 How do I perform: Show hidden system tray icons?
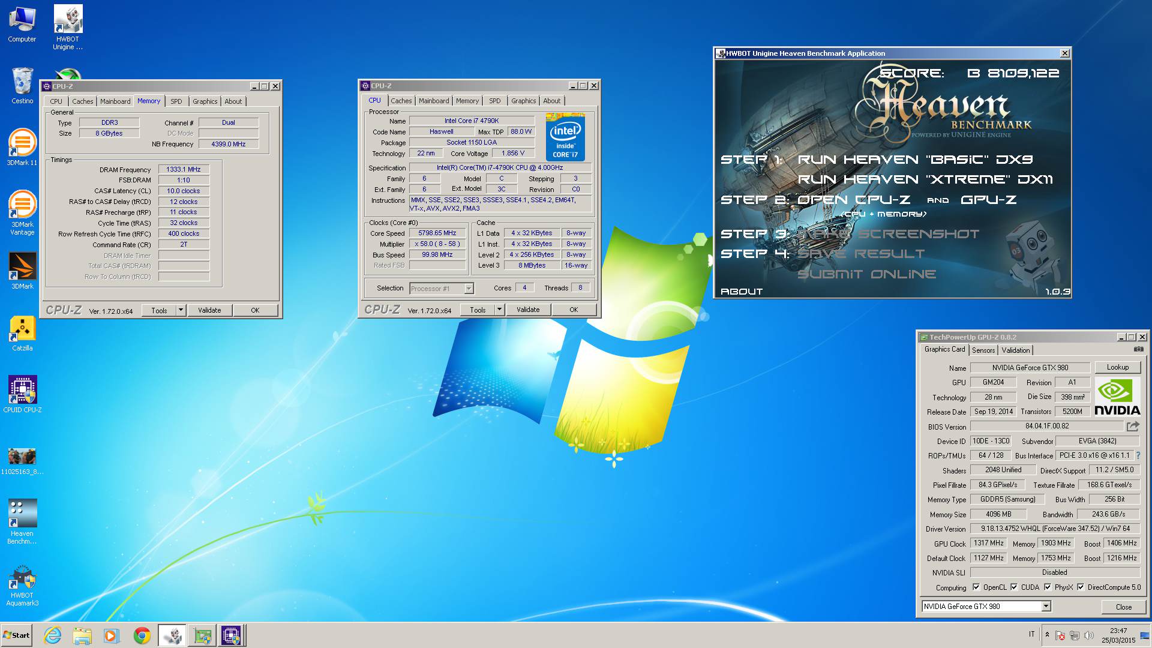(x=1047, y=635)
